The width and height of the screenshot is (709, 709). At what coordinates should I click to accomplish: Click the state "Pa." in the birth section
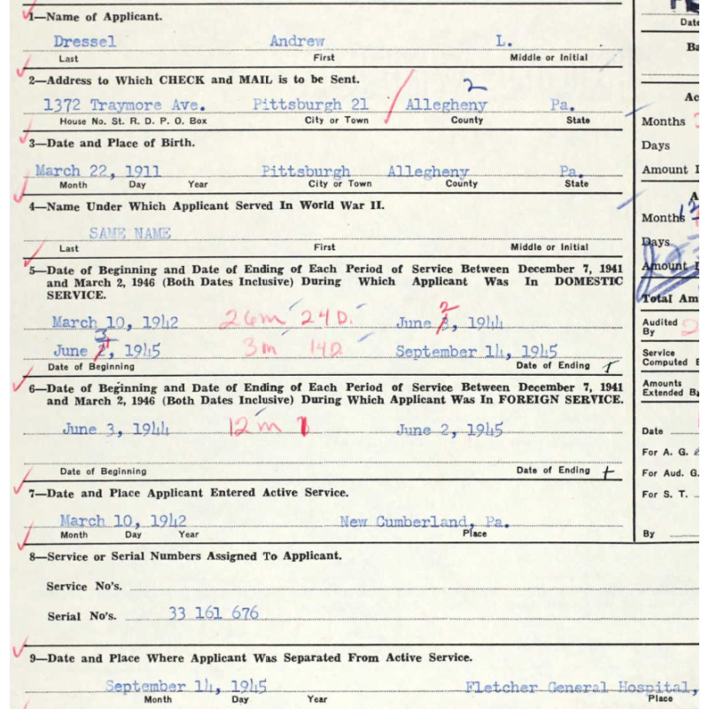pos(572,171)
